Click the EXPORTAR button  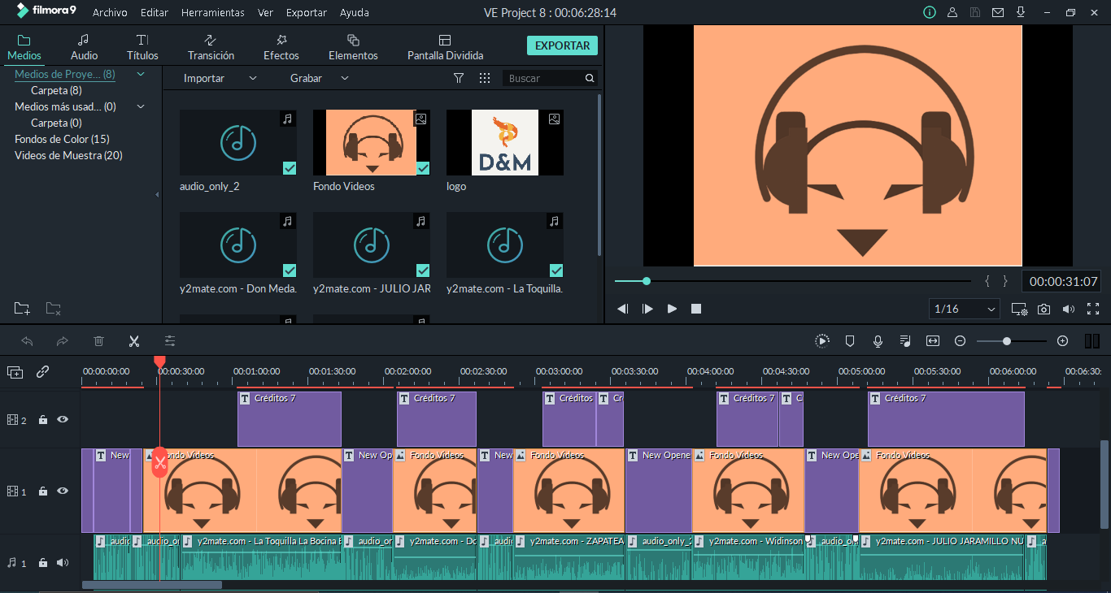pos(562,45)
